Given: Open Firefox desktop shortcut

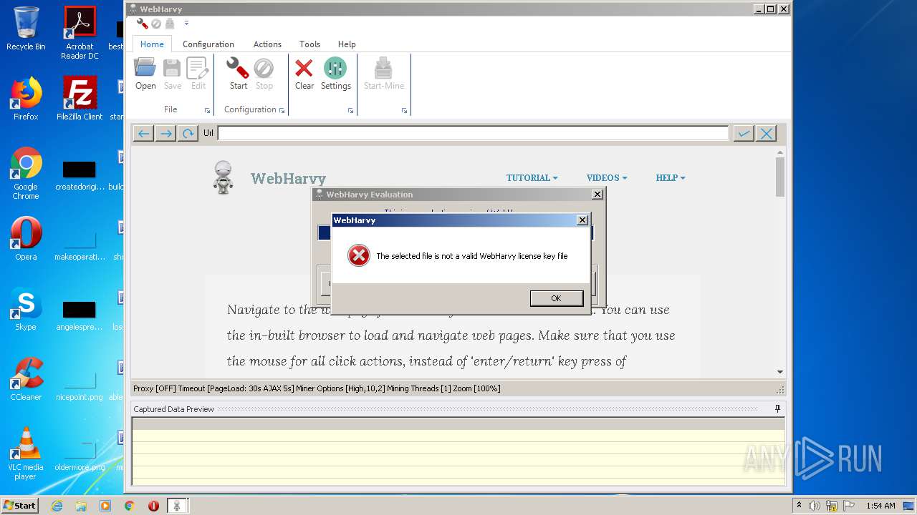Looking at the screenshot, I should [26, 99].
